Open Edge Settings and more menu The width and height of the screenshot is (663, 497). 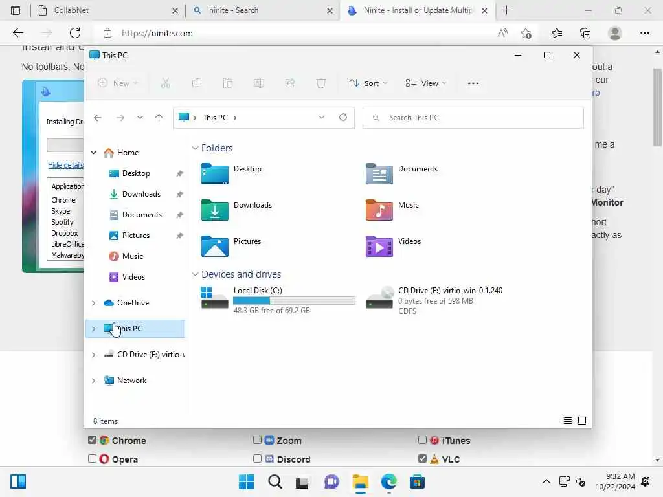[644, 33]
